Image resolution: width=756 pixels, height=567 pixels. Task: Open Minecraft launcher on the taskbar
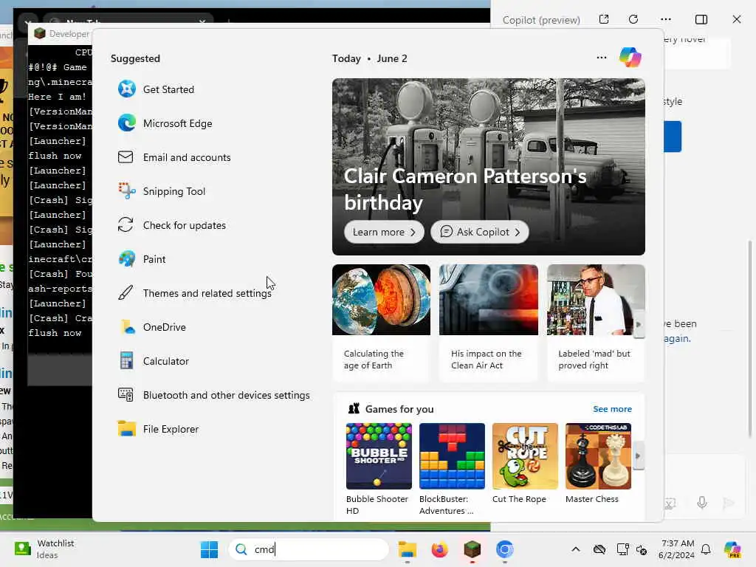472,549
